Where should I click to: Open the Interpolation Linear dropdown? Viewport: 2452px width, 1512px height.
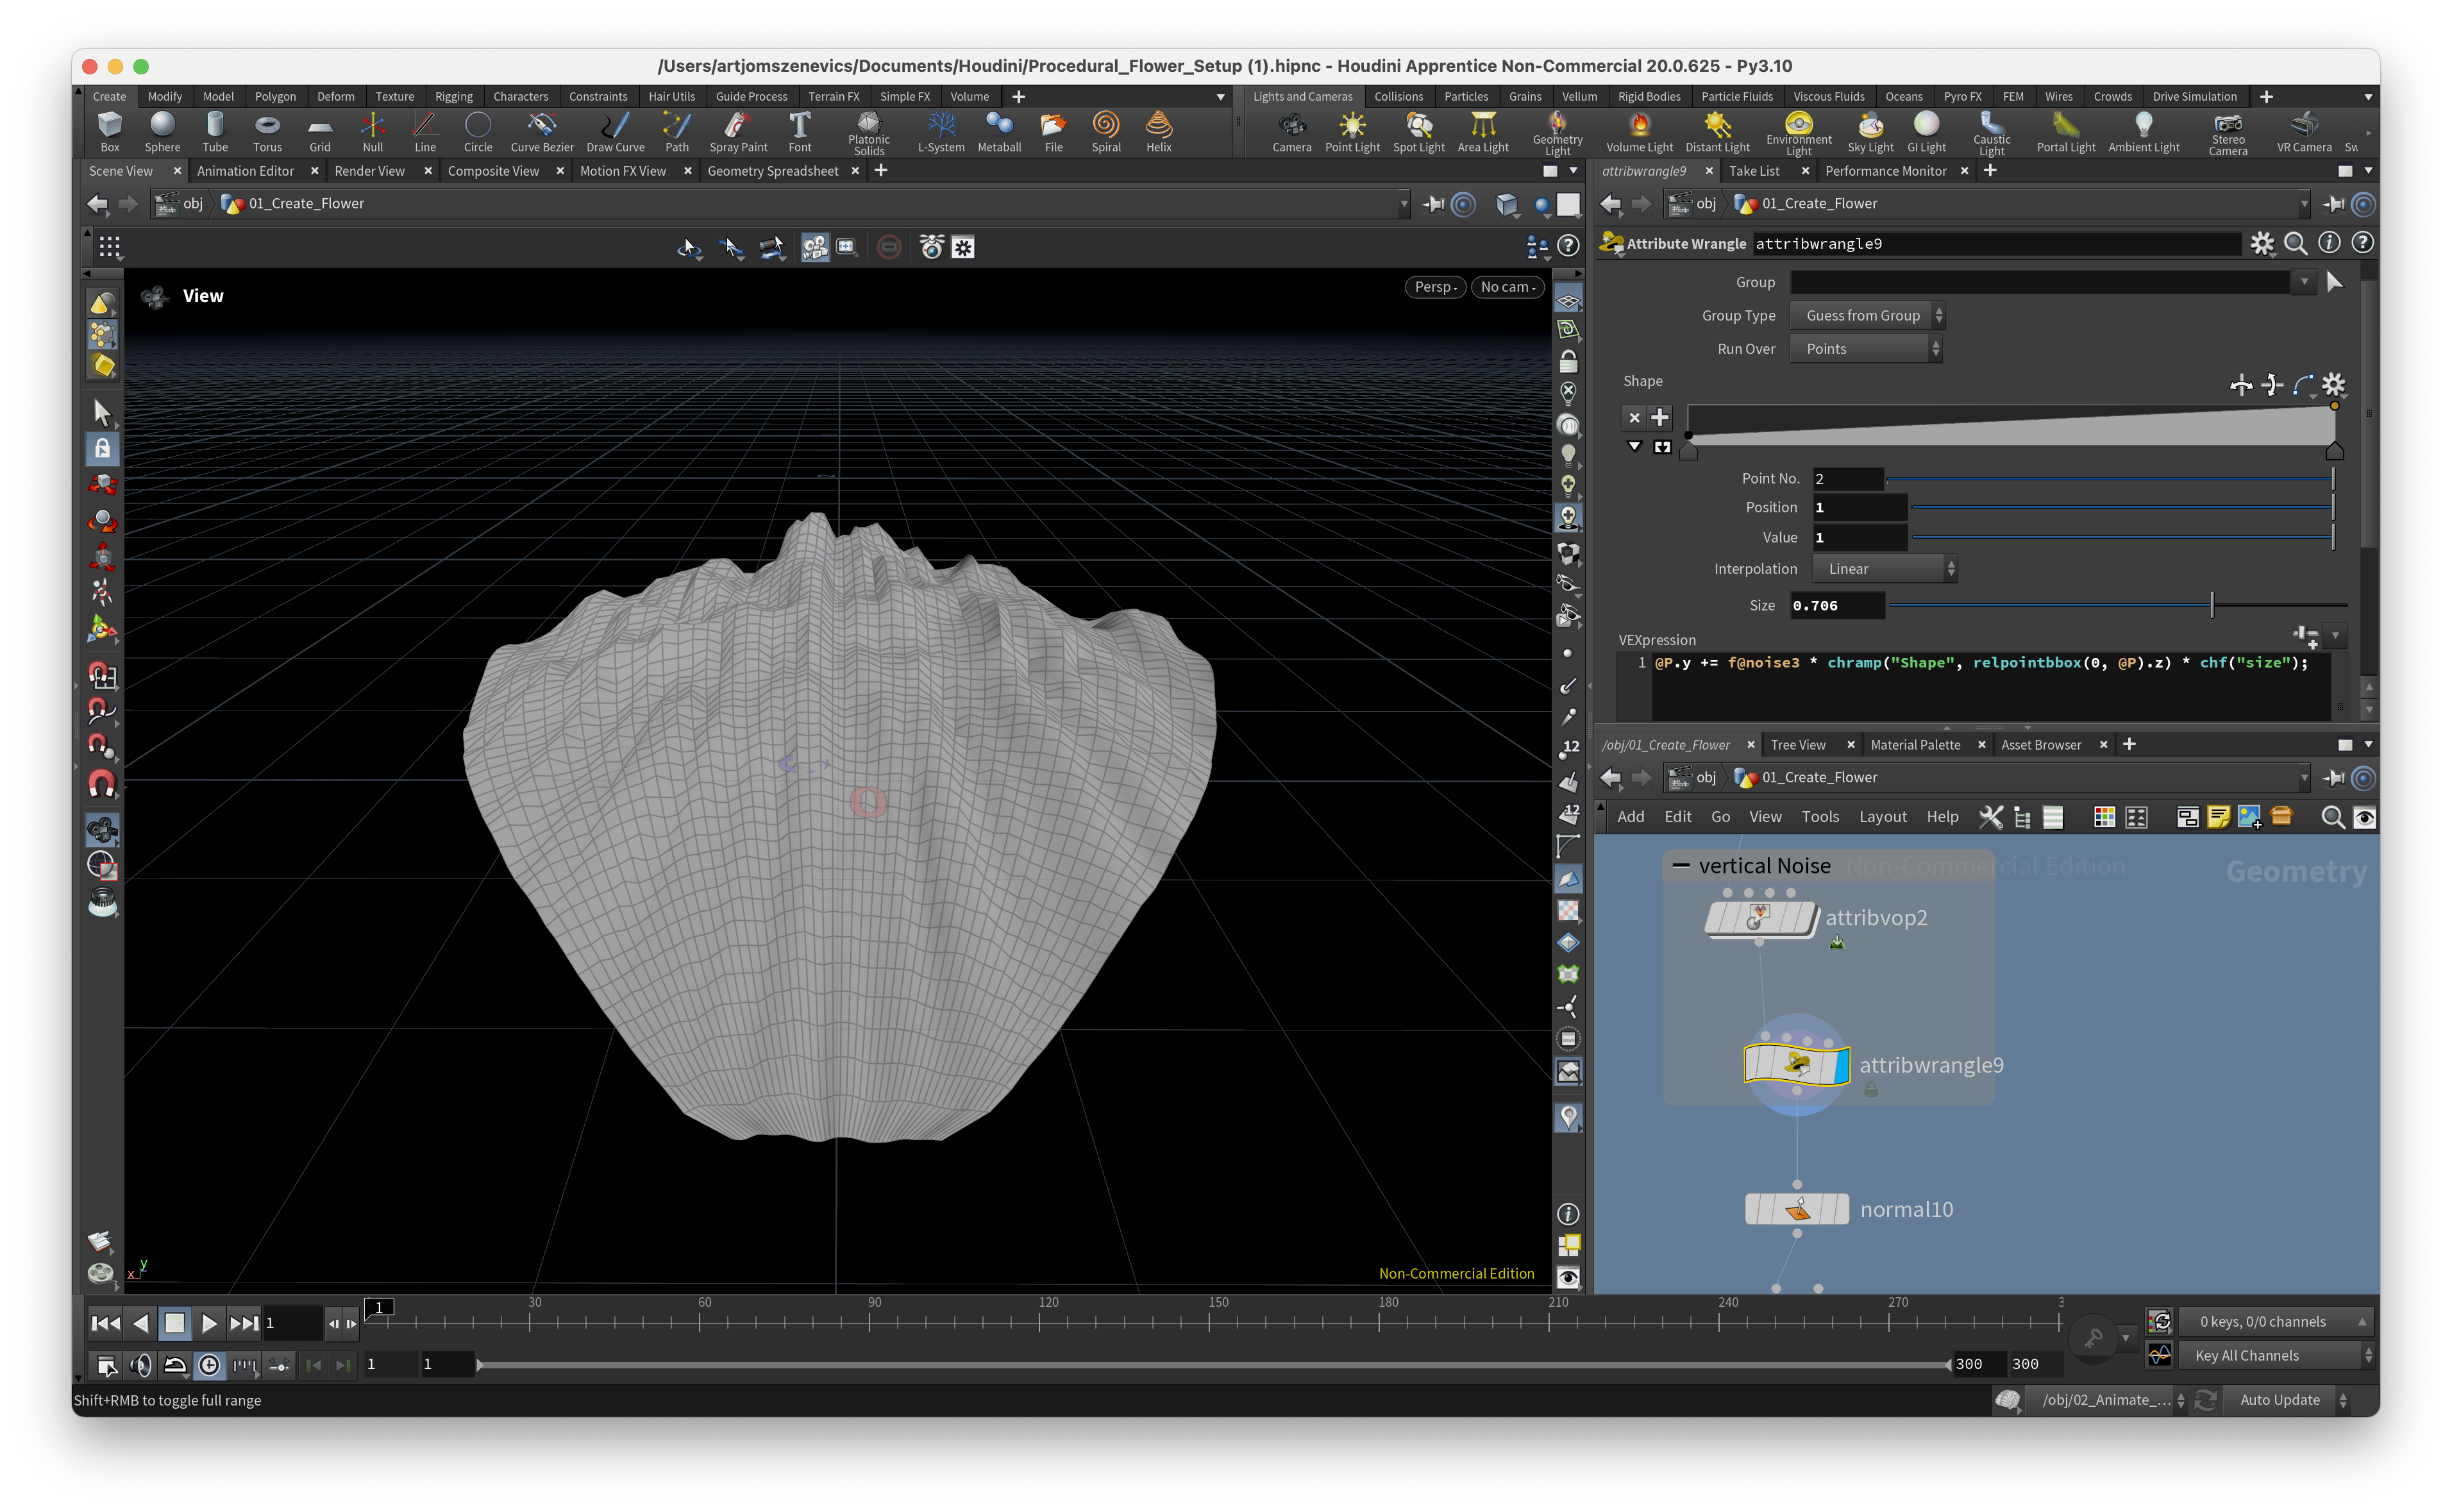click(1884, 569)
